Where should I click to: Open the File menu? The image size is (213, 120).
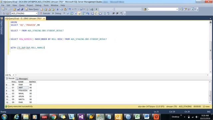(x=3, y=5)
